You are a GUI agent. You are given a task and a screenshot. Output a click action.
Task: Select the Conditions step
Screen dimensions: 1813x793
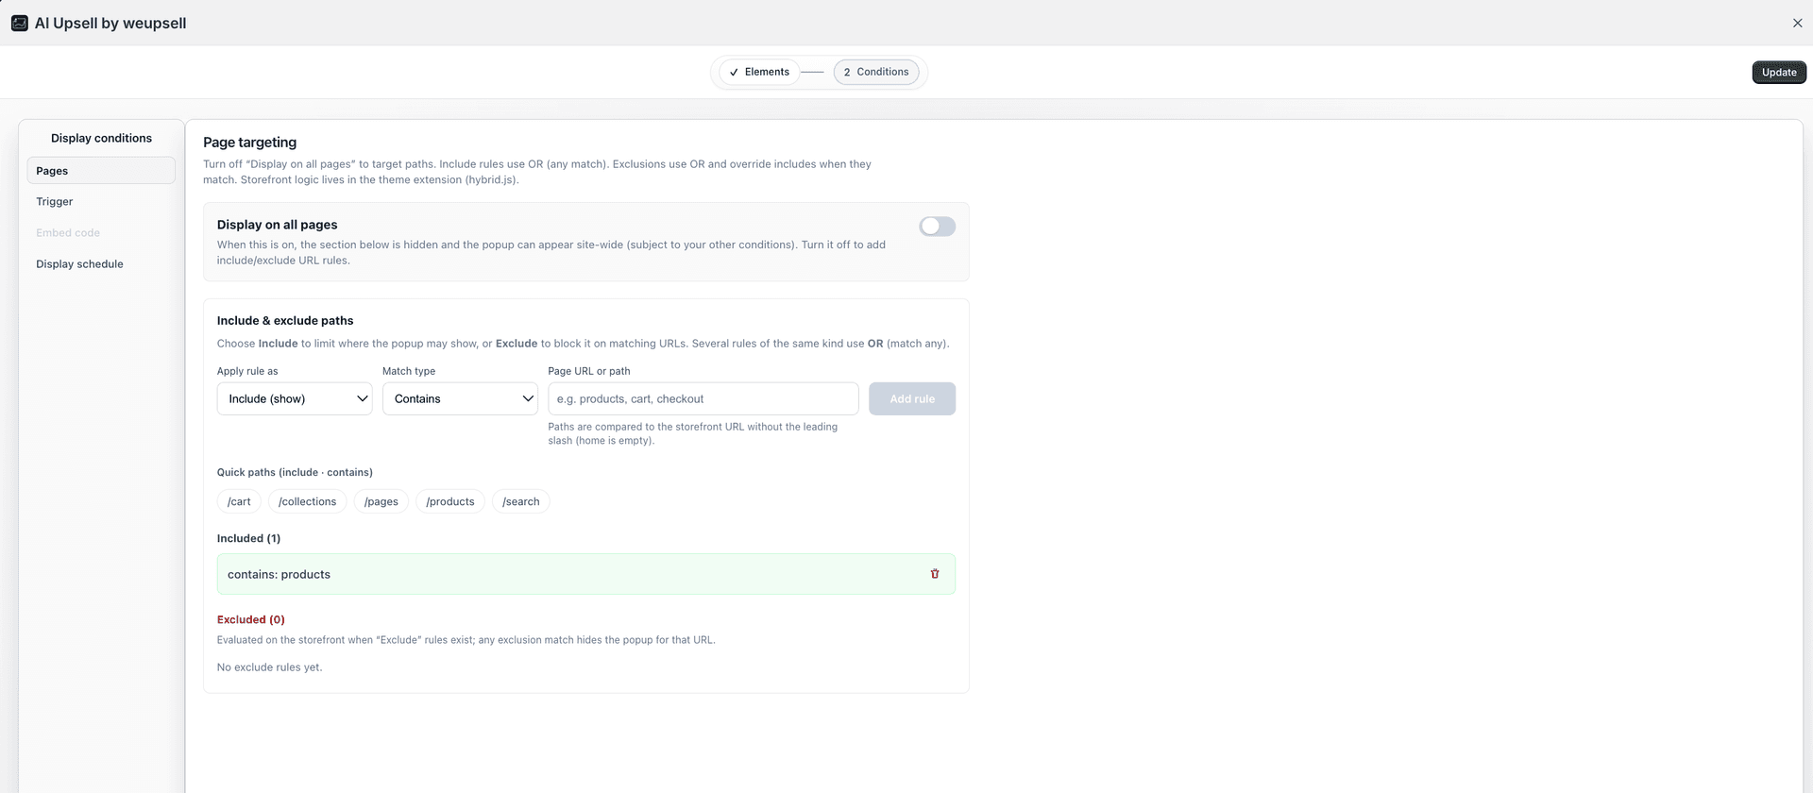pyautogui.click(x=876, y=72)
